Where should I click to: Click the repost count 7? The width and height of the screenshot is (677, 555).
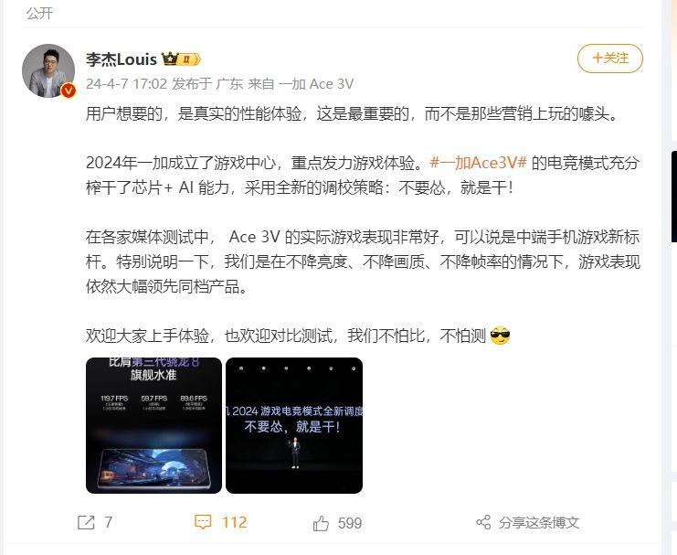click(108, 522)
